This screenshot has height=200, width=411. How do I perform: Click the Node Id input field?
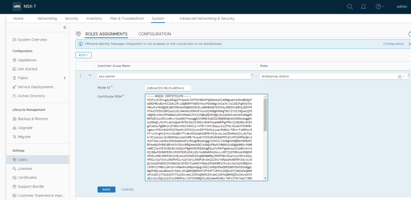coord(168,88)
